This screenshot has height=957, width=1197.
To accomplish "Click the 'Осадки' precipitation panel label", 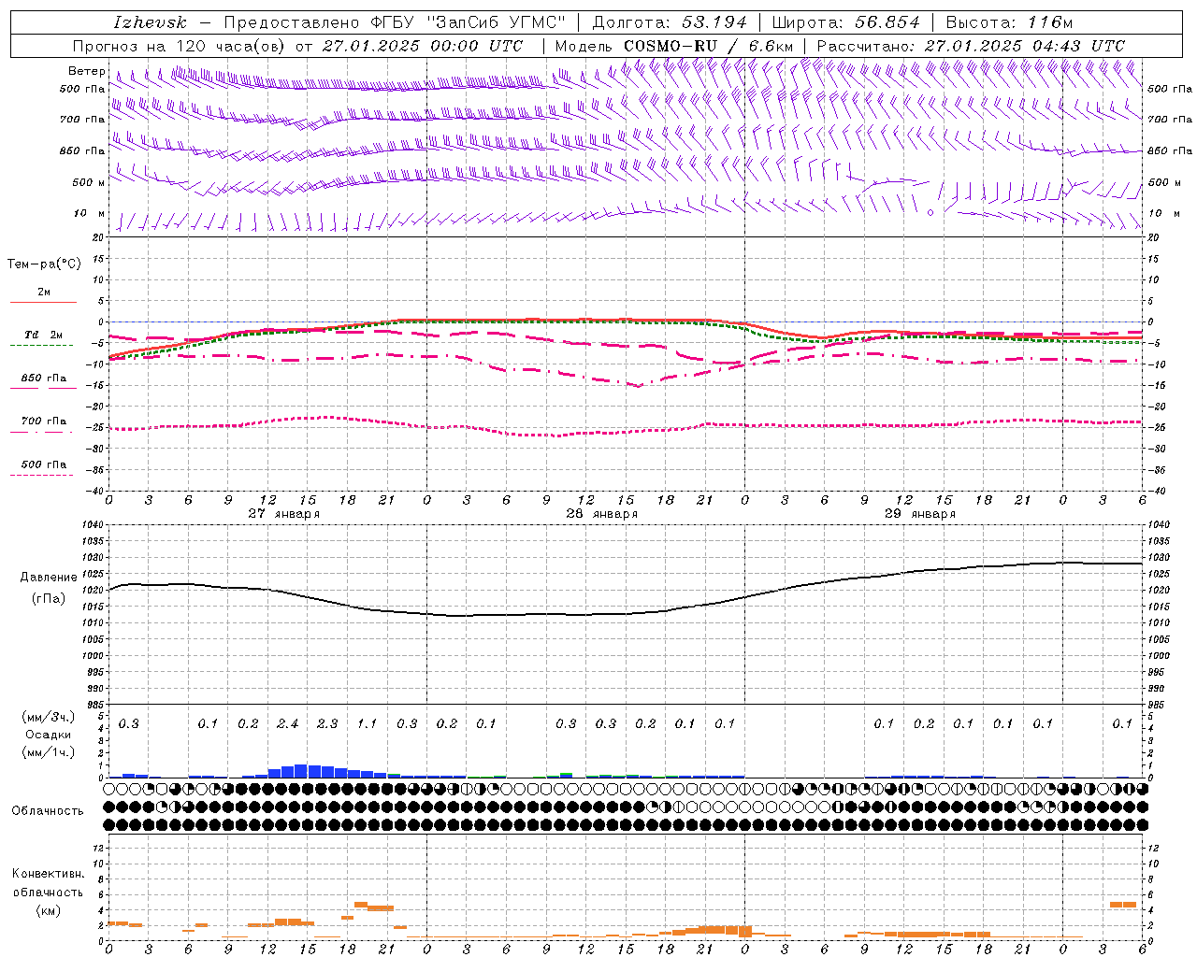I will pos(48,735).
